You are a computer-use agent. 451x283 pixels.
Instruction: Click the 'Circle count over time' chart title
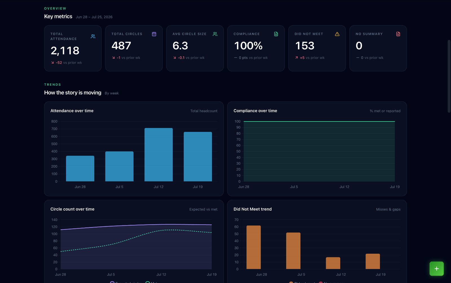coord(72,209)
